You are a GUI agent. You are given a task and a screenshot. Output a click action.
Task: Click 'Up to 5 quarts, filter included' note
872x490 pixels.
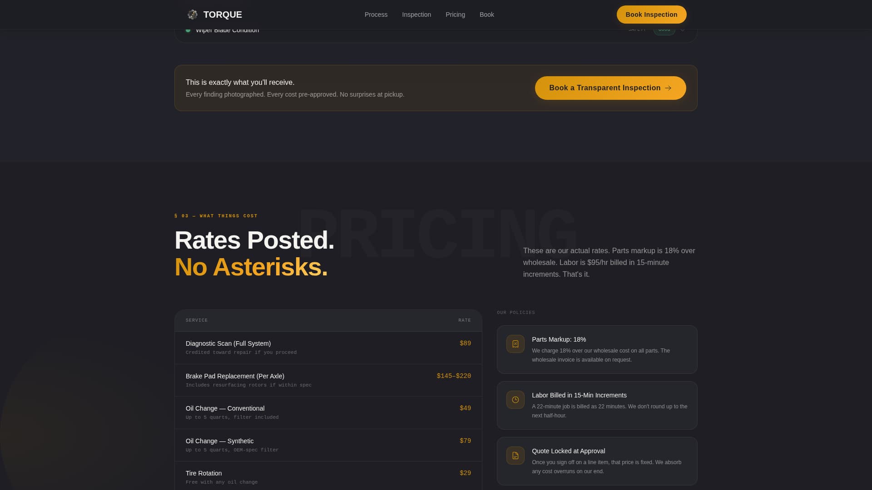232,417
